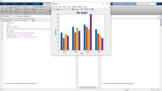Toggle the Edit Plot arrow tool
Image resolution: width=162 pixels, height=91 pixels.
pyautogui.click(x=63, y=9)
